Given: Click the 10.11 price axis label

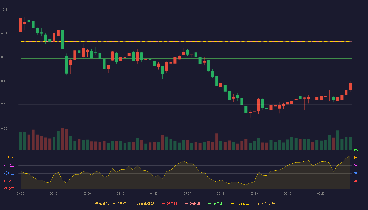Looking at the screenshot, I should point(5,10).
